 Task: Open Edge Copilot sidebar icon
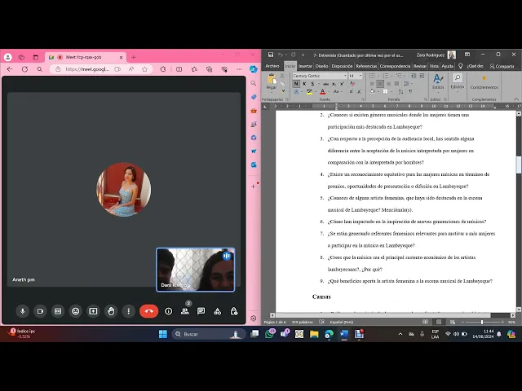point(254,69)
